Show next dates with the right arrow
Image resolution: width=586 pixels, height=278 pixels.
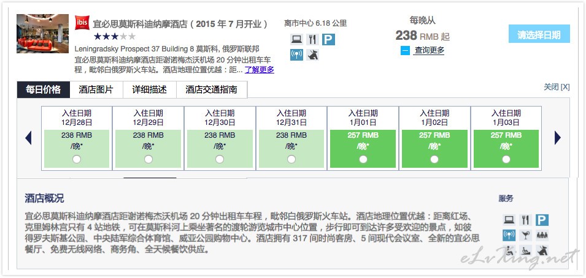558,138
